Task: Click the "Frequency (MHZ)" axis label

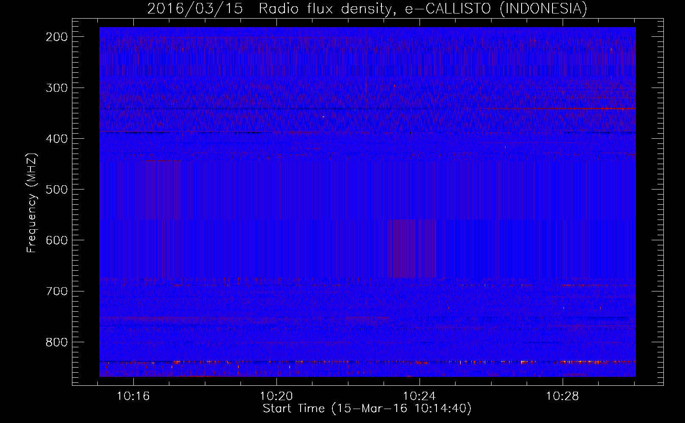Action: 32,203
